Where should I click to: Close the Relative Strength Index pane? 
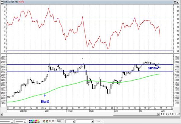pos(178,2)
